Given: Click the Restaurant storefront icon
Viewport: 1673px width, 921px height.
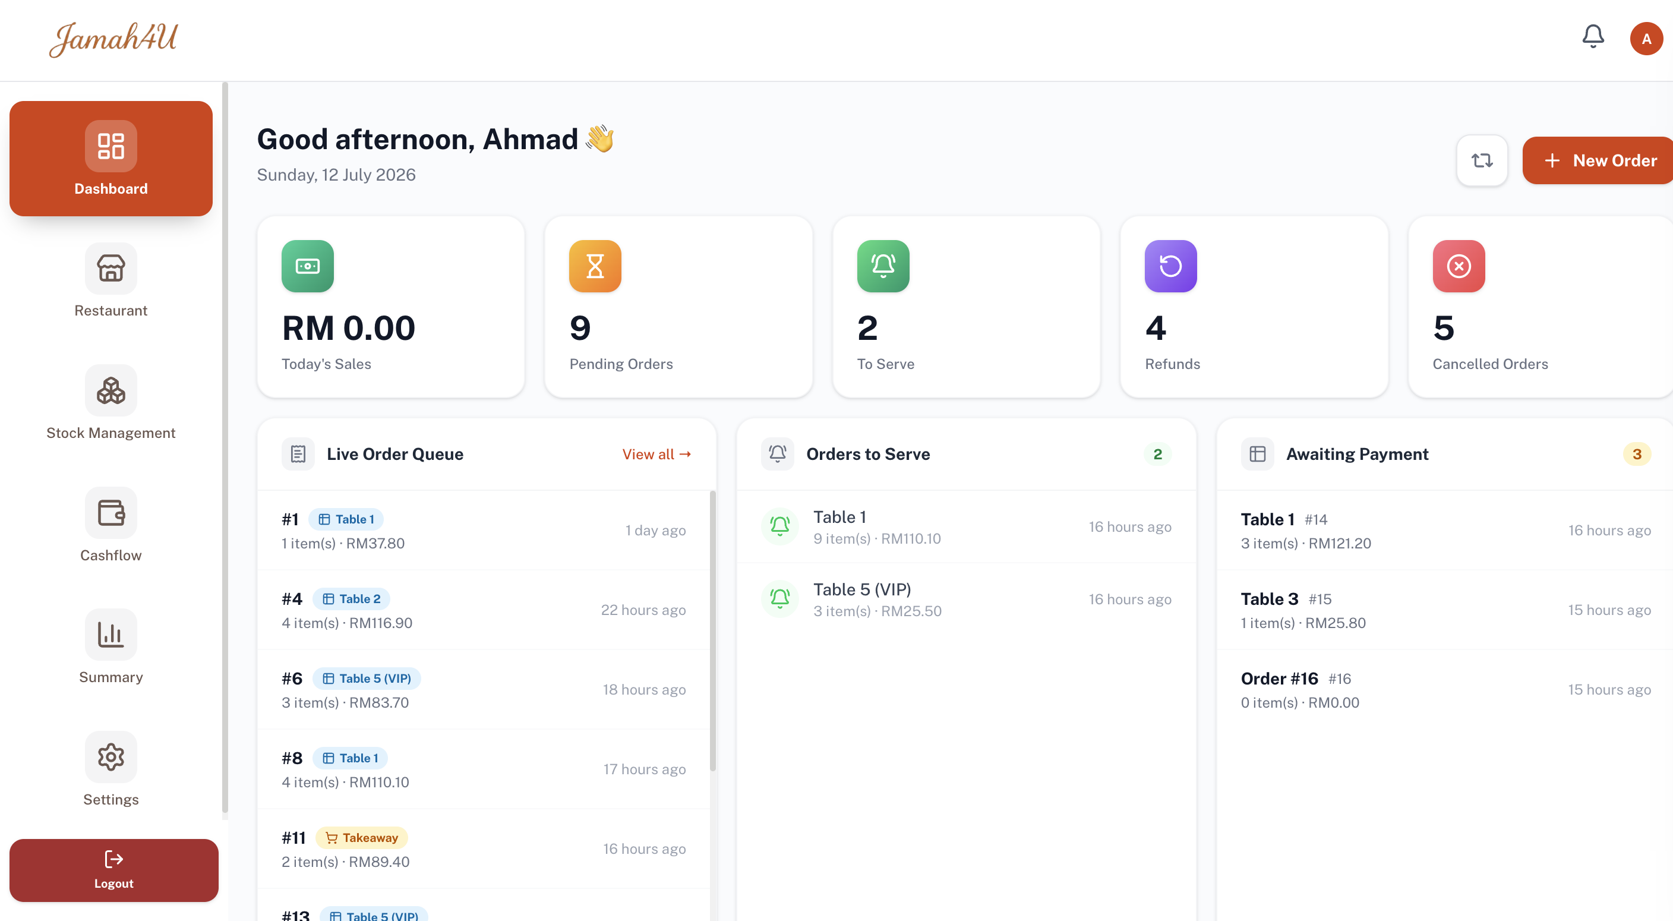Looking at the screenshot, I should point(111,268).
